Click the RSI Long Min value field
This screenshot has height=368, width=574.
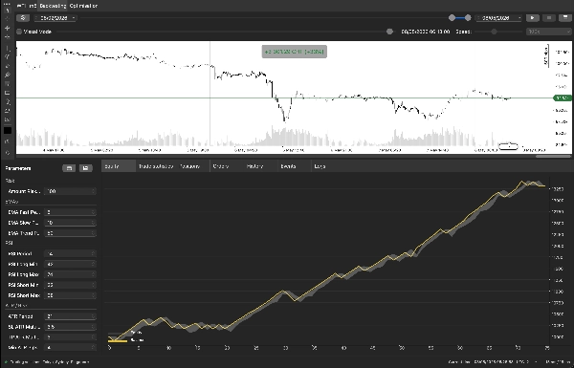click(x=70, y=264)
